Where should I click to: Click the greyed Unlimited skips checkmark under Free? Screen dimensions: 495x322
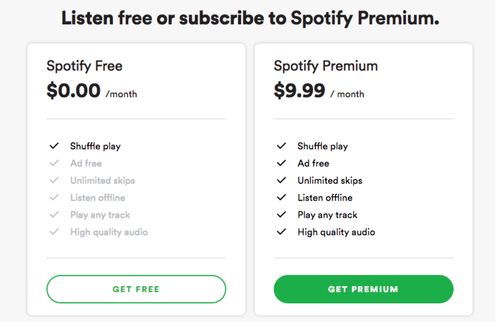click(54, 181)
